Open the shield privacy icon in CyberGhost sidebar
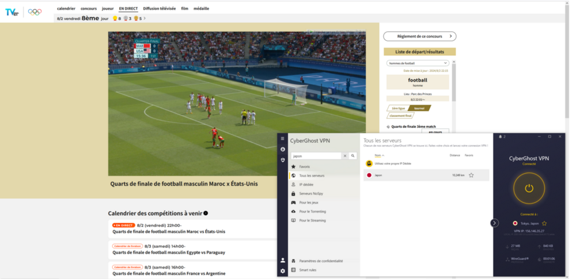Image resolution: width=576 pixels, height=279 pixels. [x=282, y=160]
